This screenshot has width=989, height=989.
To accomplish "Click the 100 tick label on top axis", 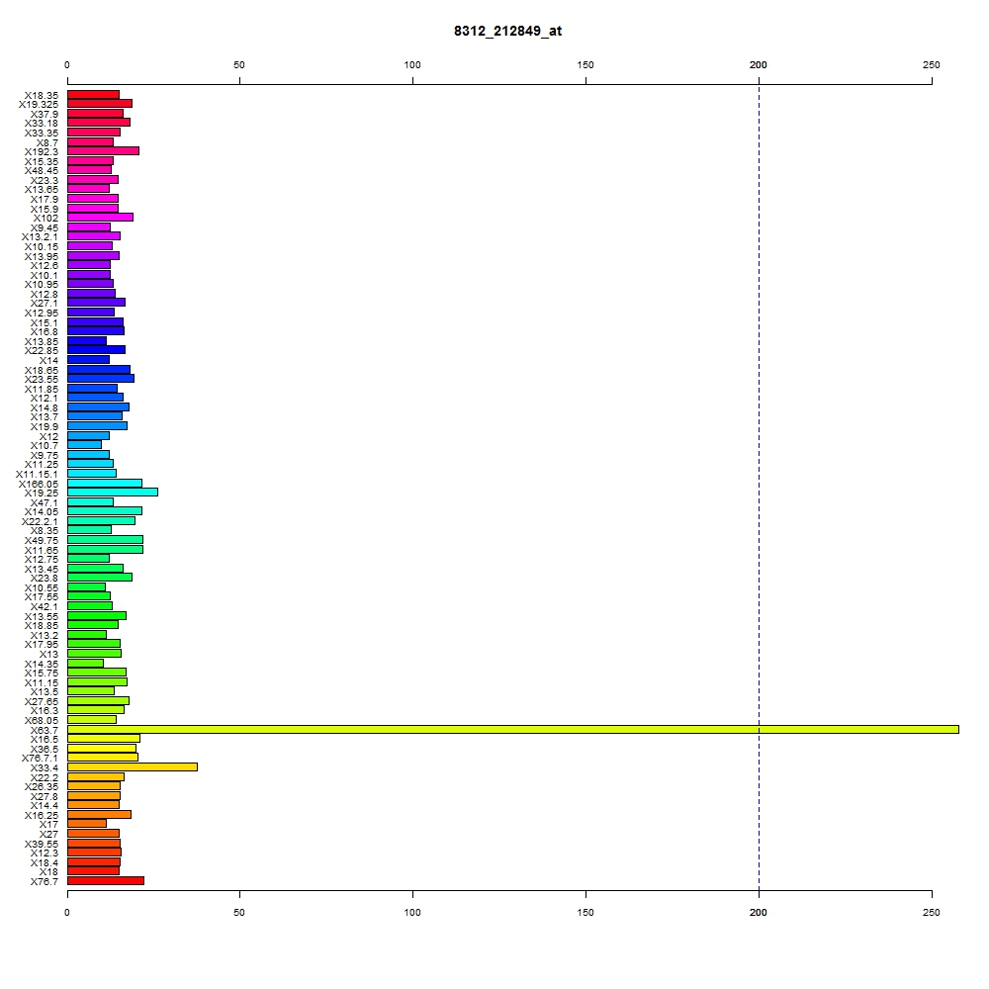I will pyautogui.click(x=412, y=65).
